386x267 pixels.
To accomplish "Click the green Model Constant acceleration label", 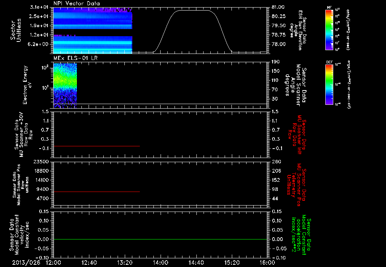I will coord(301,235).
